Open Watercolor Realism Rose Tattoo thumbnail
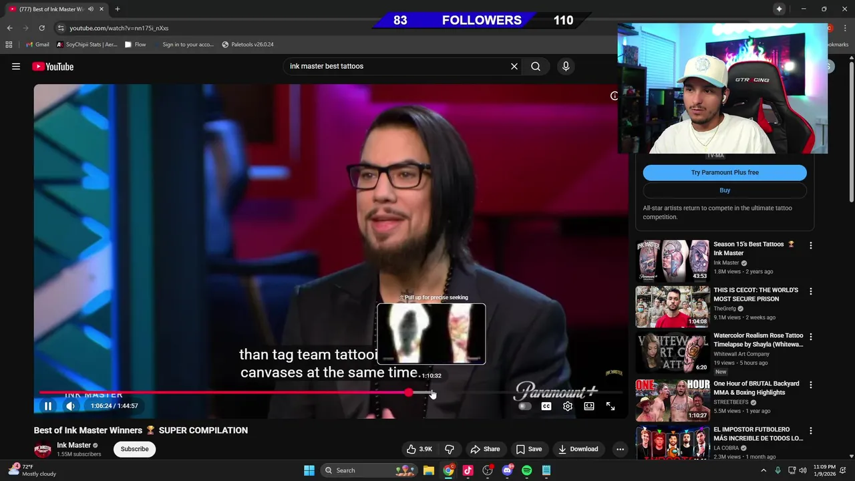 pyautogui.click(x=672, y=353)
